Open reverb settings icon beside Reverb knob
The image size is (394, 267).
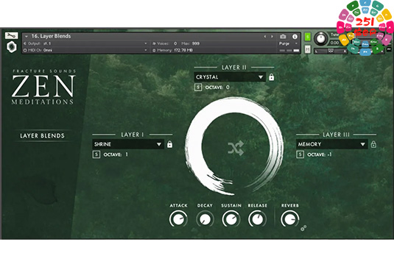click(x=303, y=228)
